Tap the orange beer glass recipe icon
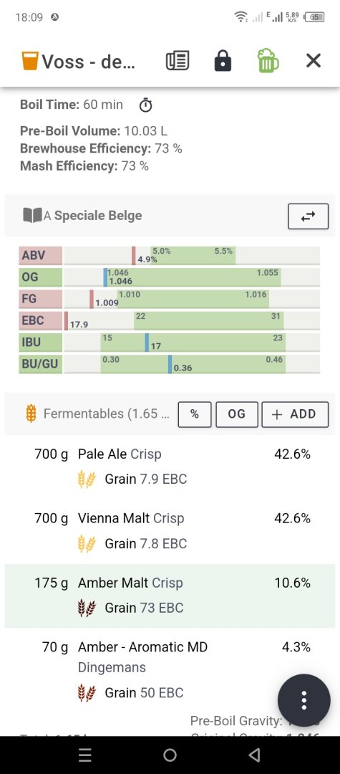The height and width of the screenshot is (774, 340). coord(30,61)
